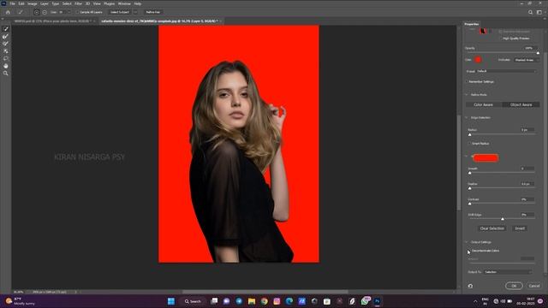Toggle the Sample All Layers checkbox
The height and width of the screenshot is (308, 548).
click(78, 12)
